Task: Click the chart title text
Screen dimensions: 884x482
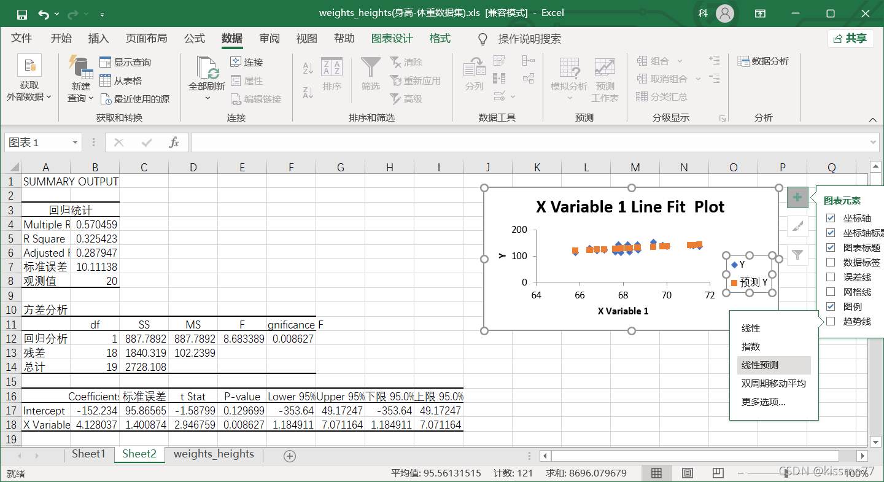Action: (x=630, y=207)
